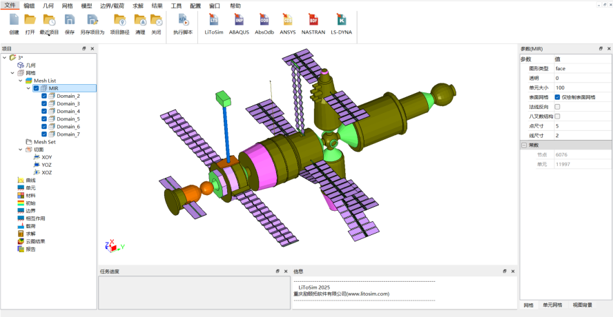Click the LS-DYNA import icon
The width and height of the screenshot is (613, 317).
click(x=341, y=20)
